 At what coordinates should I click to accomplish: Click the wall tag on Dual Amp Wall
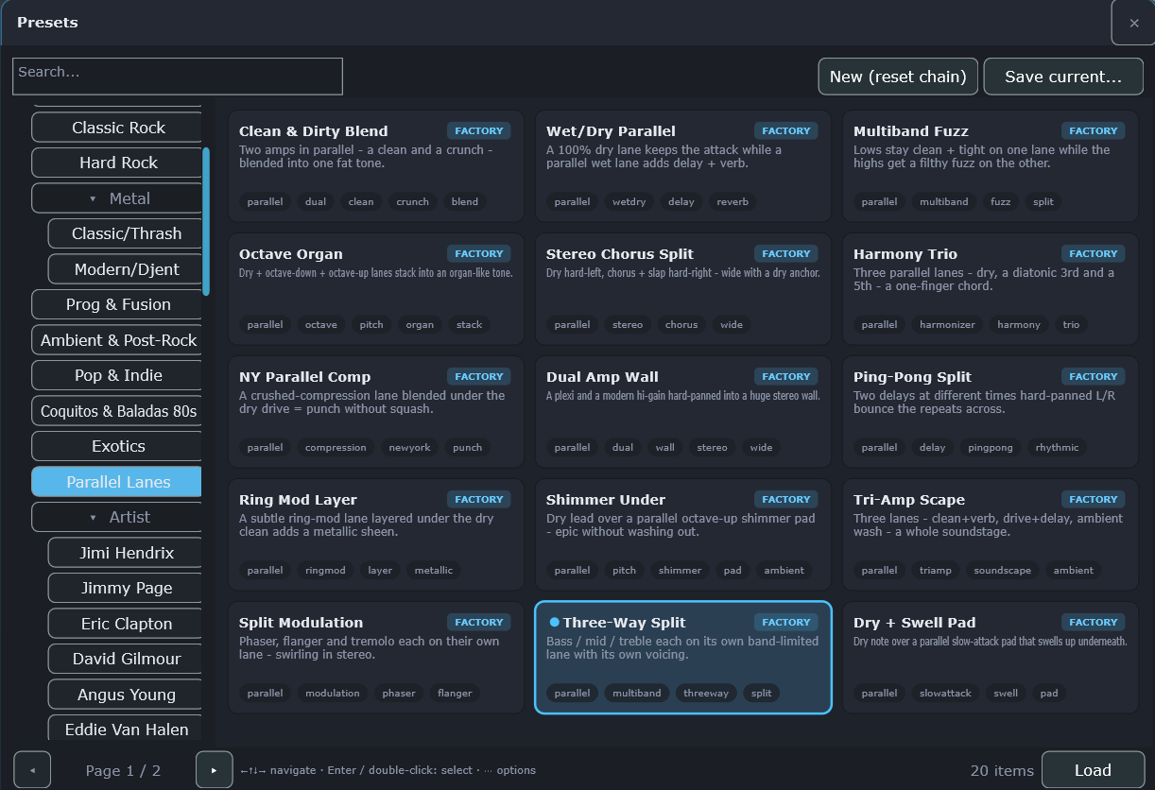(665, 447)
